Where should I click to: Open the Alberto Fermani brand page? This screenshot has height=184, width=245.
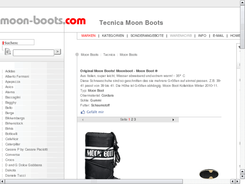click(x=17, y=76)
